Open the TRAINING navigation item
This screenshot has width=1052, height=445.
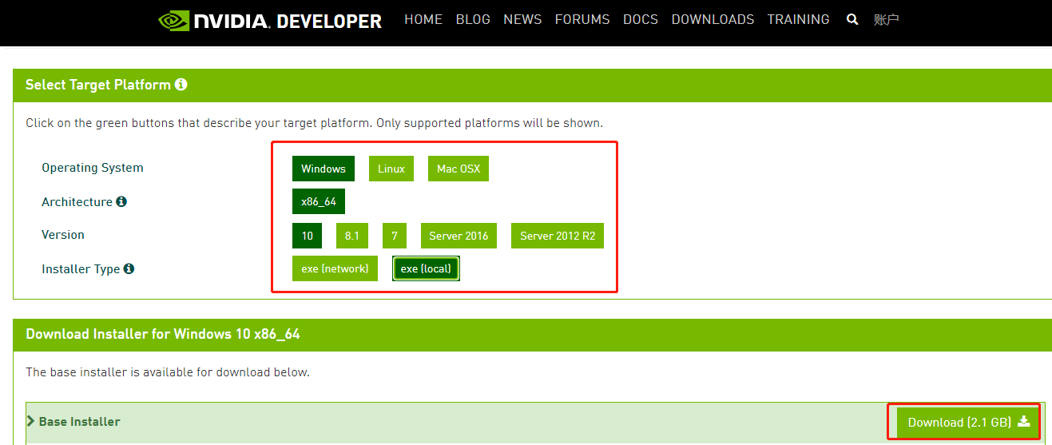click(x=798, y=19)
